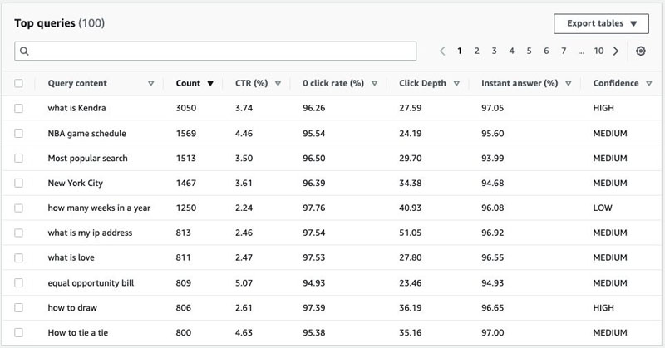
Task: Click the 'Most popular search' query
Action: (x=87, y=159)
